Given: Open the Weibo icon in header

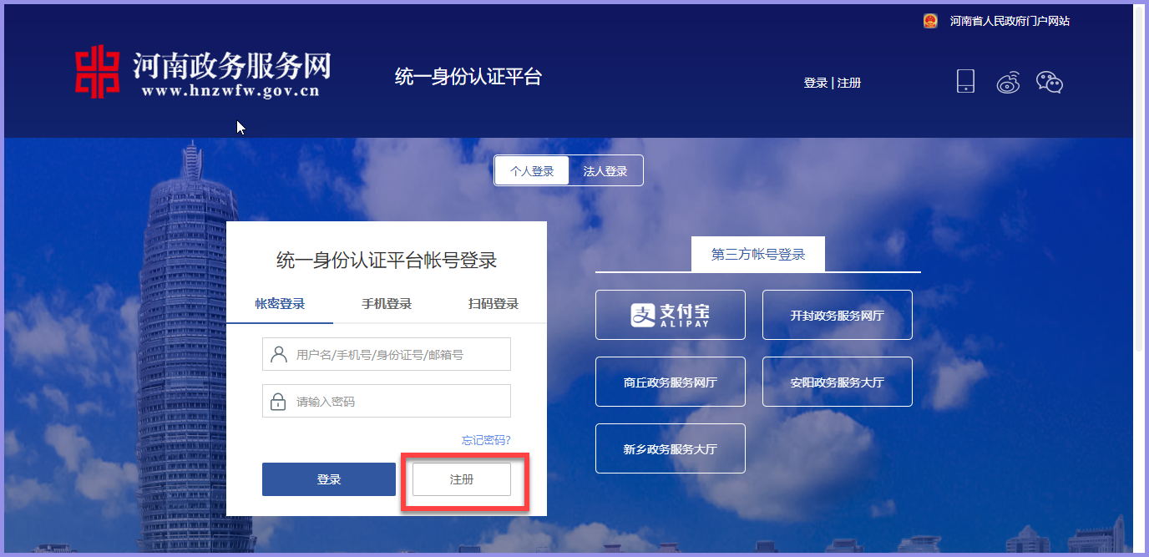Looking at the screenshot, I should pos(1009,82).
